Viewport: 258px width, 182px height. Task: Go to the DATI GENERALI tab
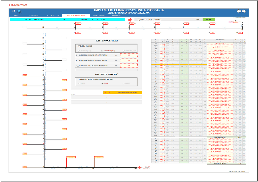[x=53, y=16]
